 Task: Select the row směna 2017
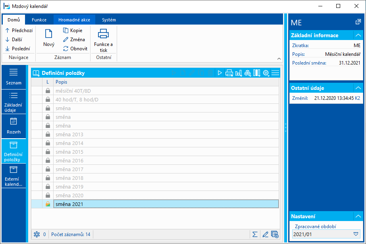155,169
